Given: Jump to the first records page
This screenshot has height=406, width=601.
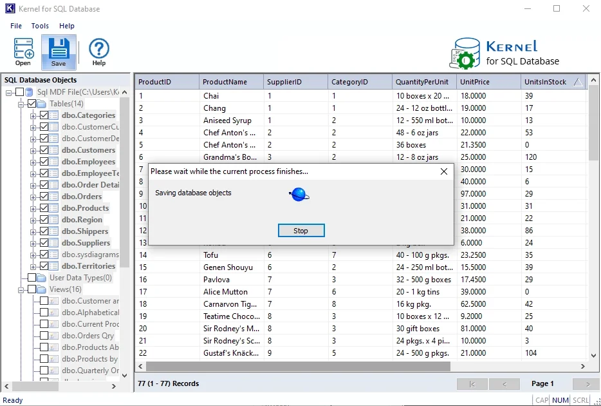Looking at the screenshot, I should click(x=472, y=383).
